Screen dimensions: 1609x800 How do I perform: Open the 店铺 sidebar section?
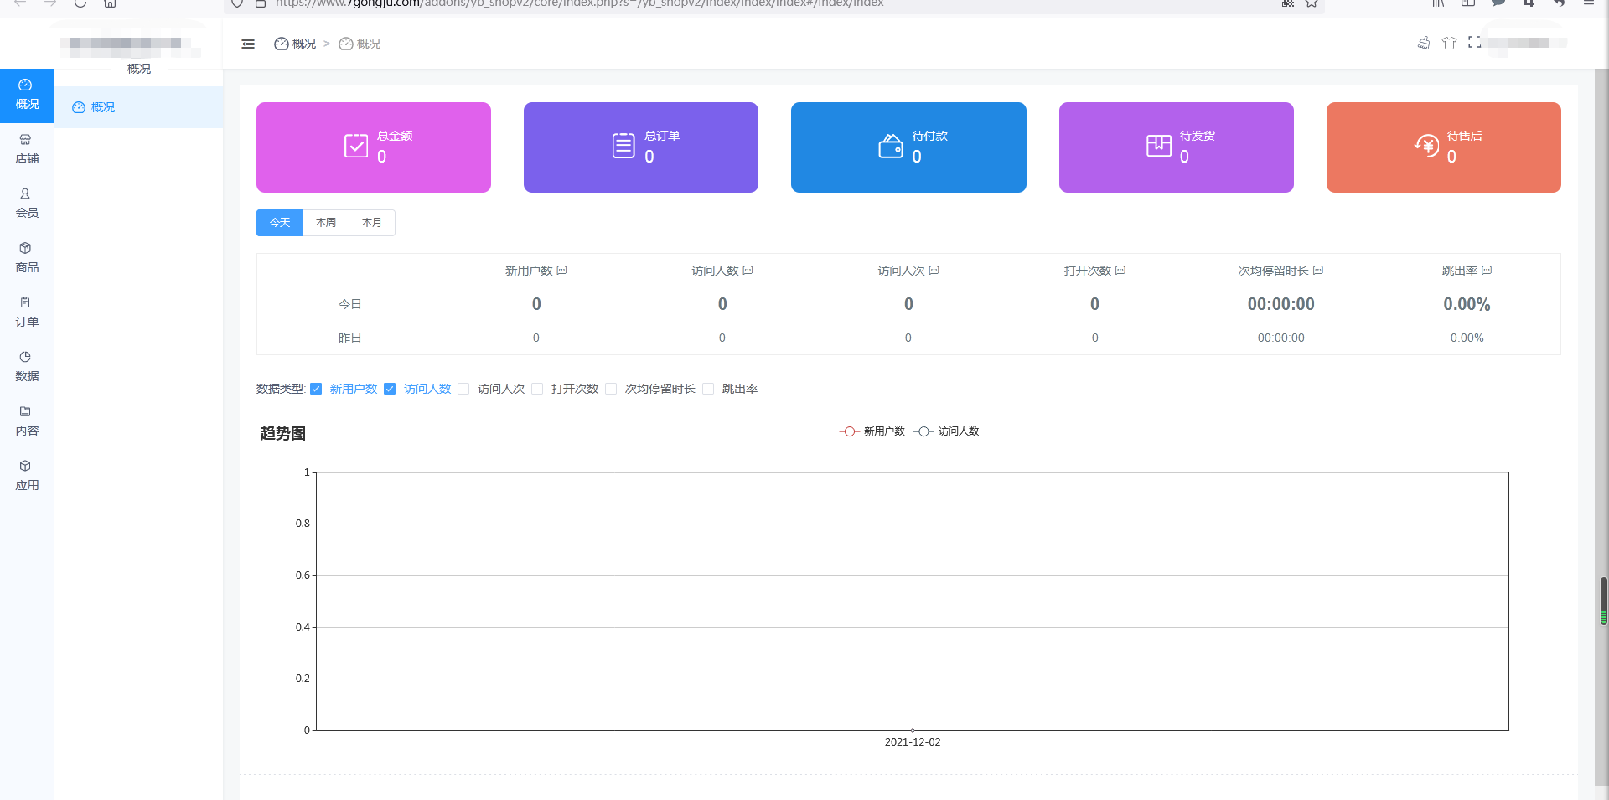[x=27, y=150]
